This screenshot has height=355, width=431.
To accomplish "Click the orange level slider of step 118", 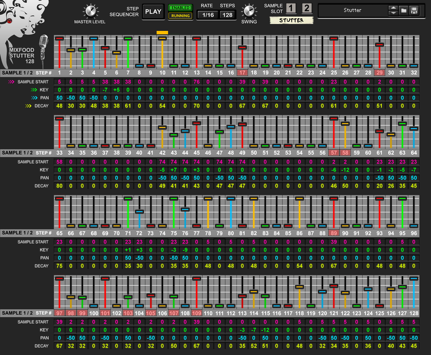I will coord(300,287).
